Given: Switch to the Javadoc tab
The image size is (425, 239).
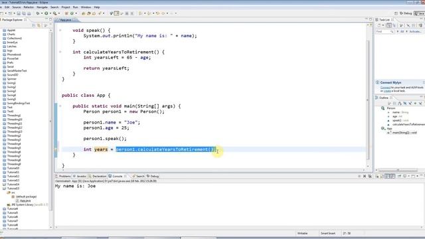Looking at the screenshot, I should coord(80,176).
